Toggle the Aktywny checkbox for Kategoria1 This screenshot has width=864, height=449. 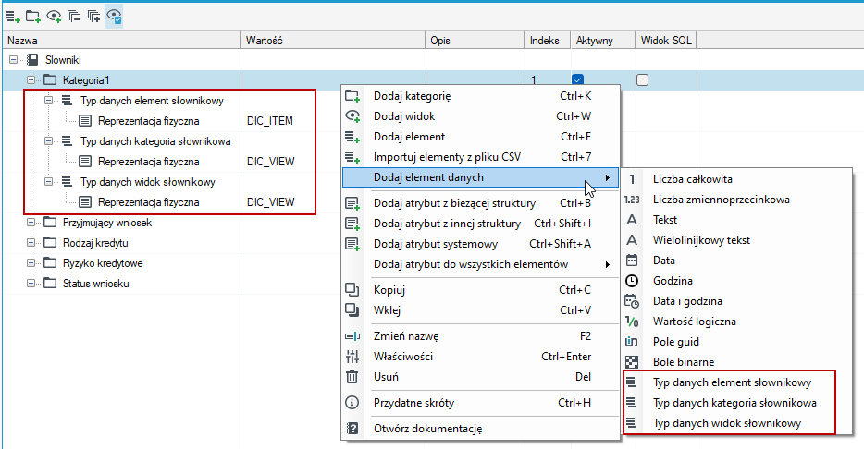coord(577,79)
